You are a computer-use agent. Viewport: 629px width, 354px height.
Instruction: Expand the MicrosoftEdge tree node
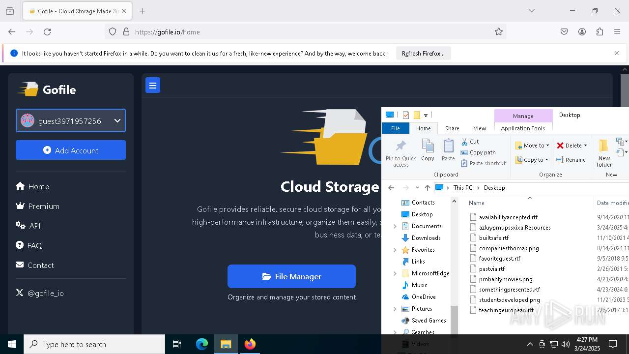[x=395, y=273]
